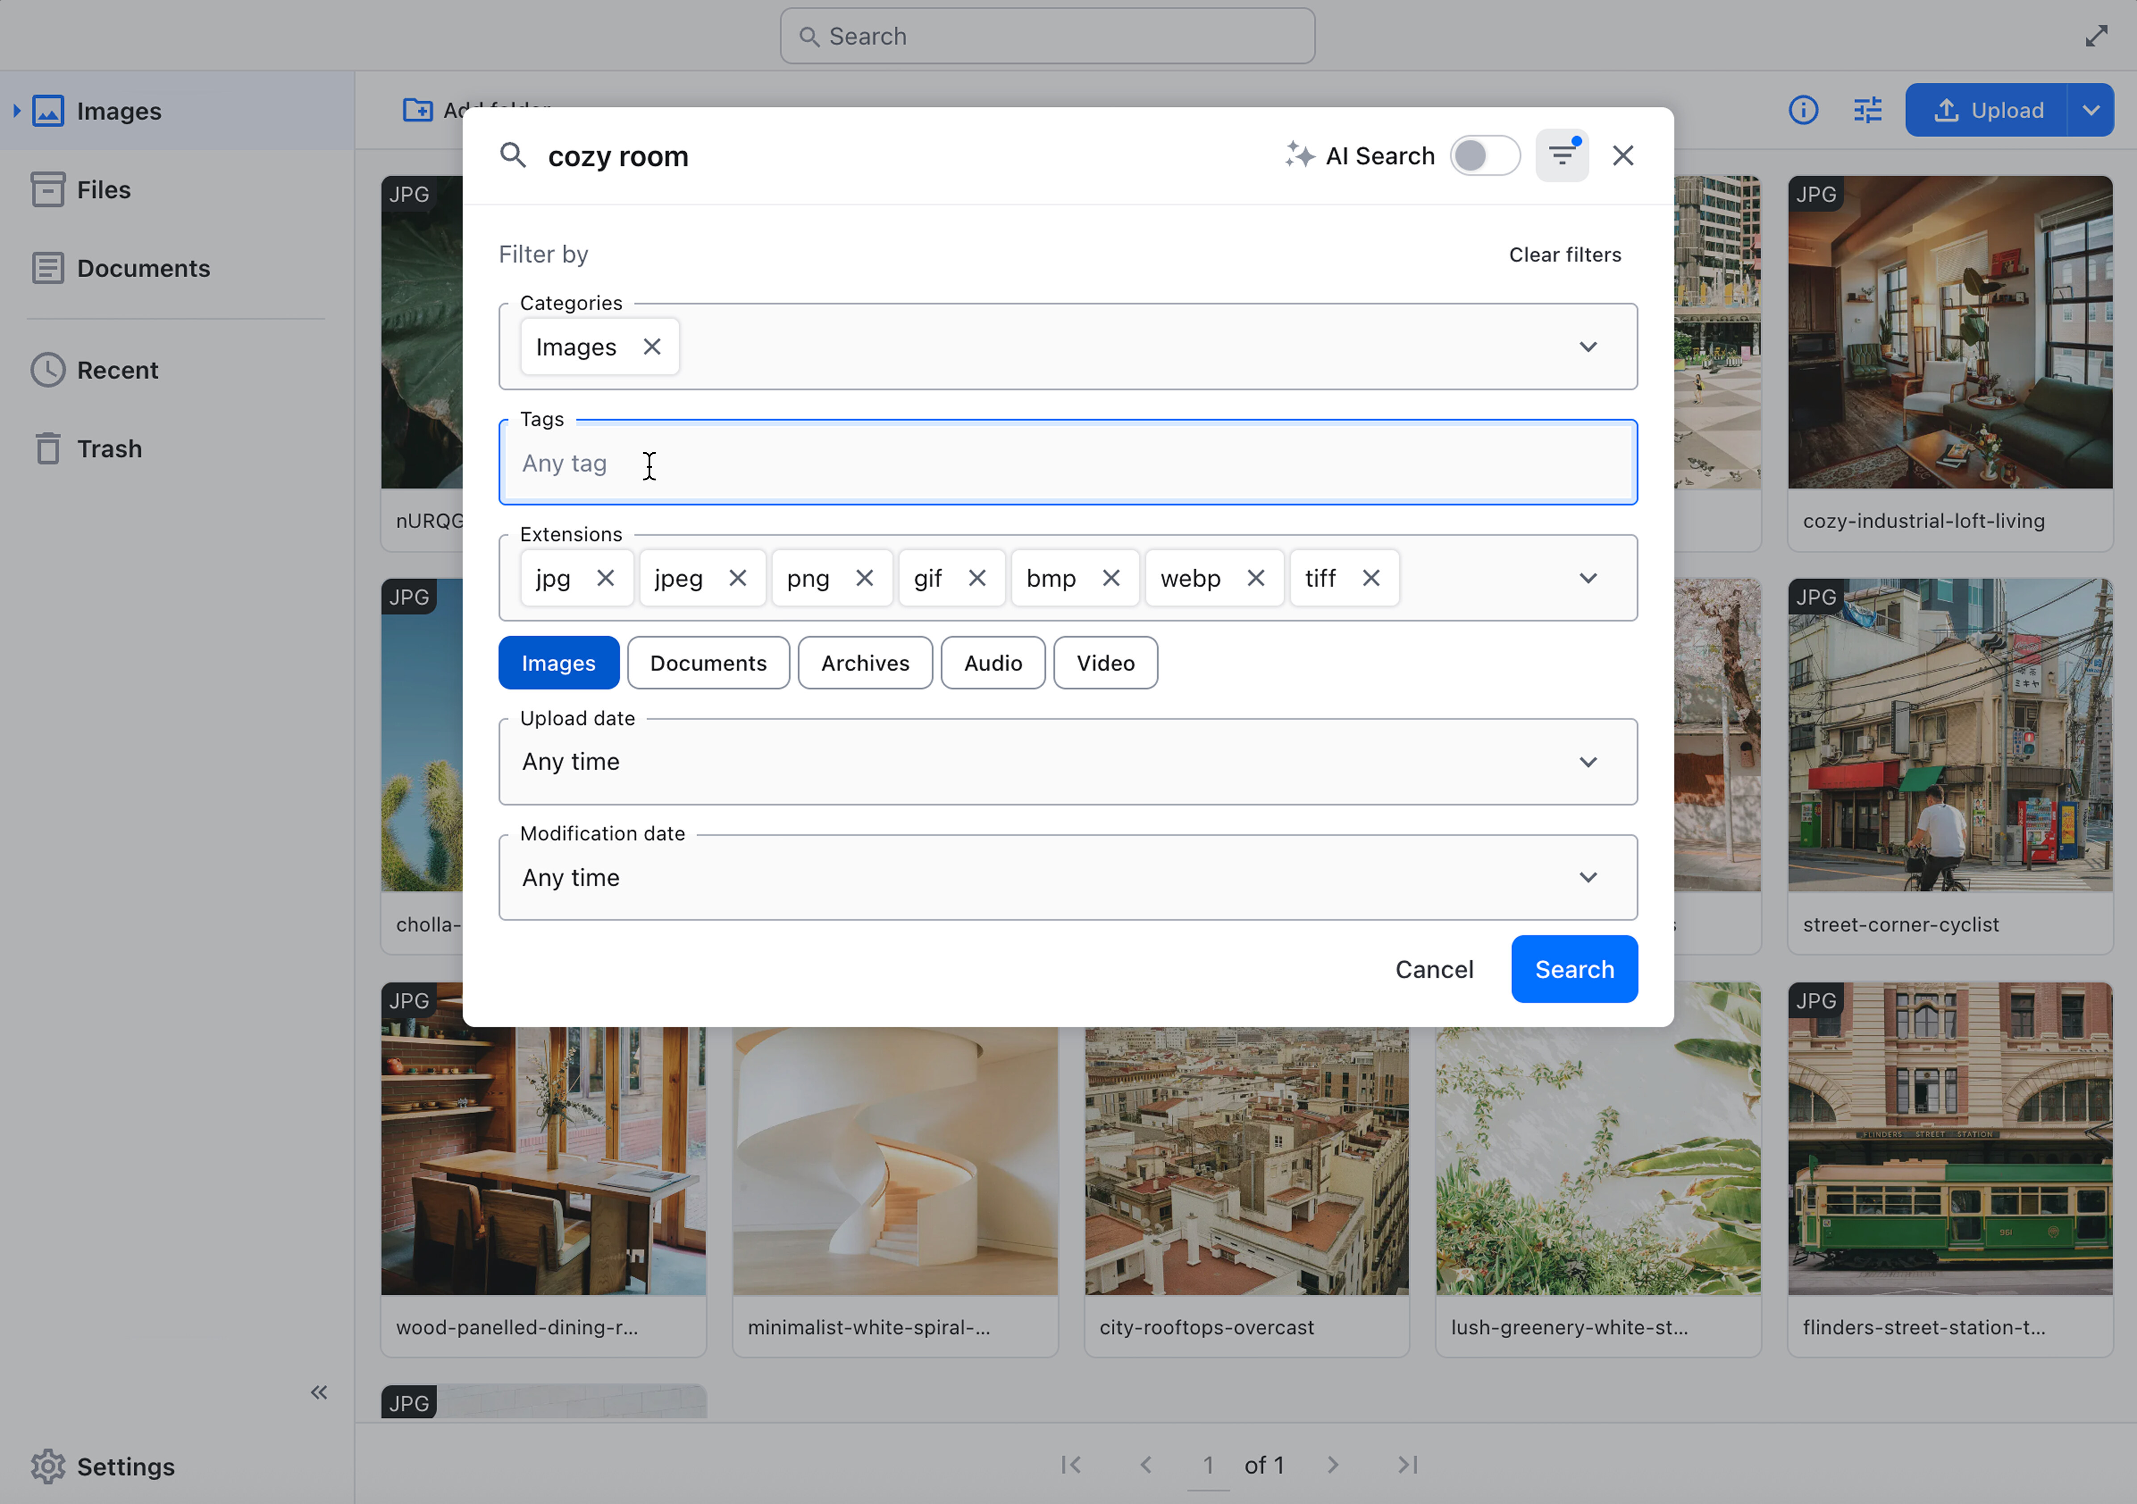Toggle the Audio extension preset
Screen dimensions: 2137x1504
coord(992,663)
